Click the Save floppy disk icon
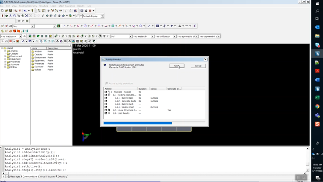Image resolution: width=323 pixels, height=182 pixels. 10,11
